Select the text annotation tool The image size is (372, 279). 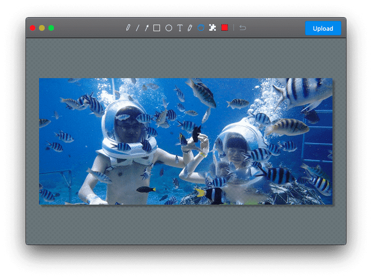coord(180,27)
